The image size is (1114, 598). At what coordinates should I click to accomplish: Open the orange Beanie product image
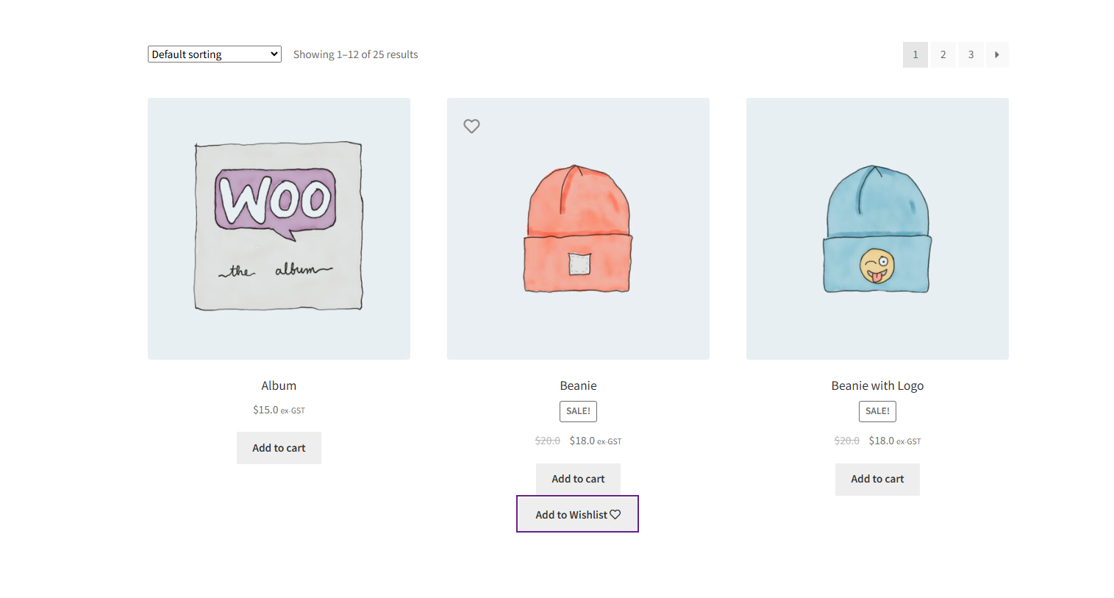coord(578,229)
